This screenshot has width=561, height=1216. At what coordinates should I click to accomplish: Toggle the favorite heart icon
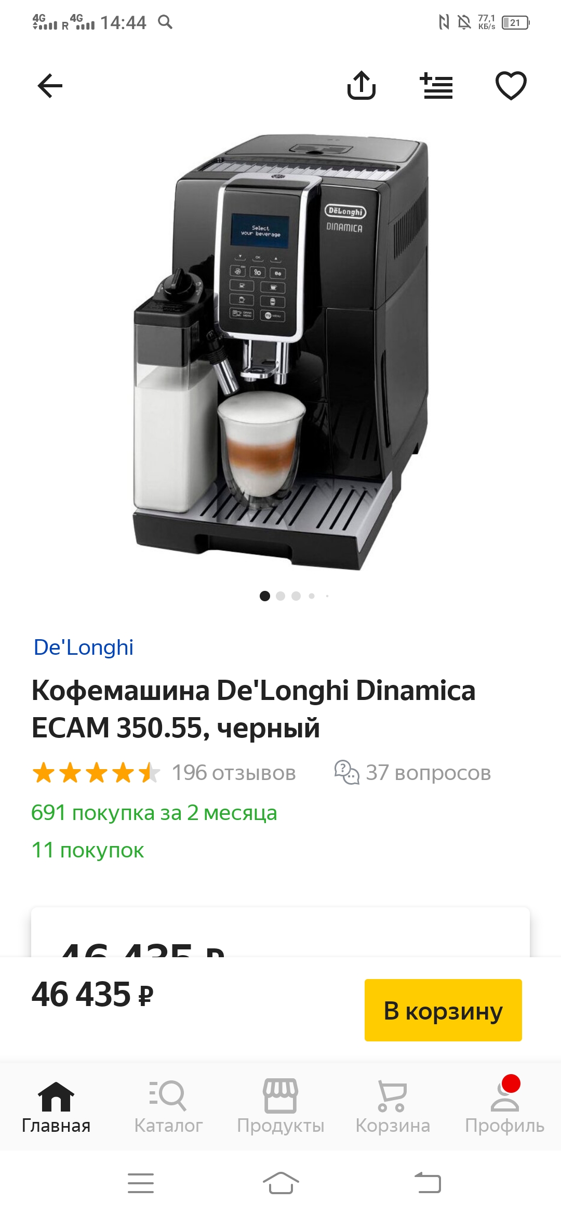pyautogui.click(x=511, y=85)
